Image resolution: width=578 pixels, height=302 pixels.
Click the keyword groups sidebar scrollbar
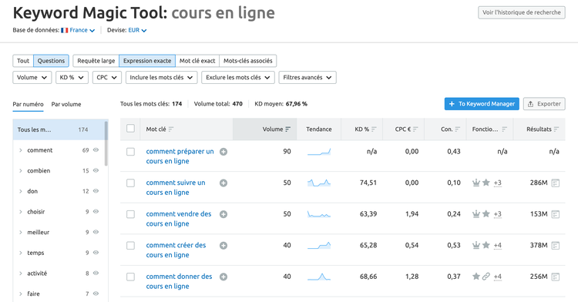click(106, 143)
